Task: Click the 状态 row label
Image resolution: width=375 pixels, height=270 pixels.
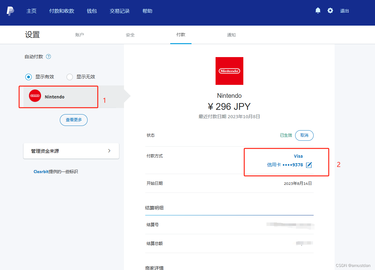Action: click(x=150, y=135)
